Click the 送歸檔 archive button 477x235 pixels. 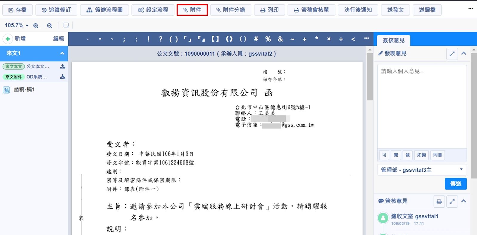point(427,10)
